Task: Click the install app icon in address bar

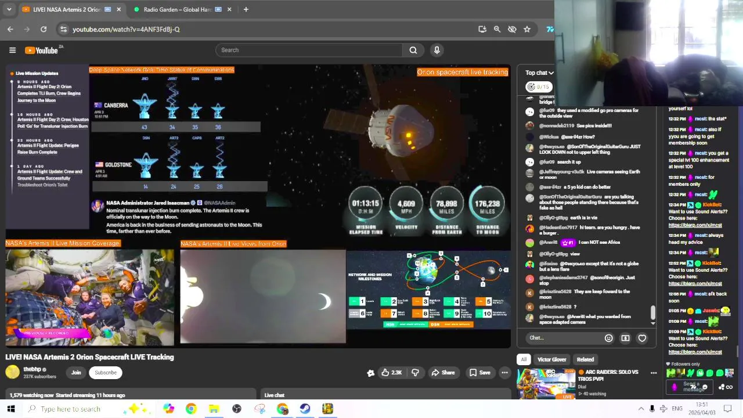Action: (x=482, y=29)
